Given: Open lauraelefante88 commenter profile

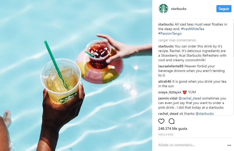Looking at the screenshot, I should (x=171, y=66).
